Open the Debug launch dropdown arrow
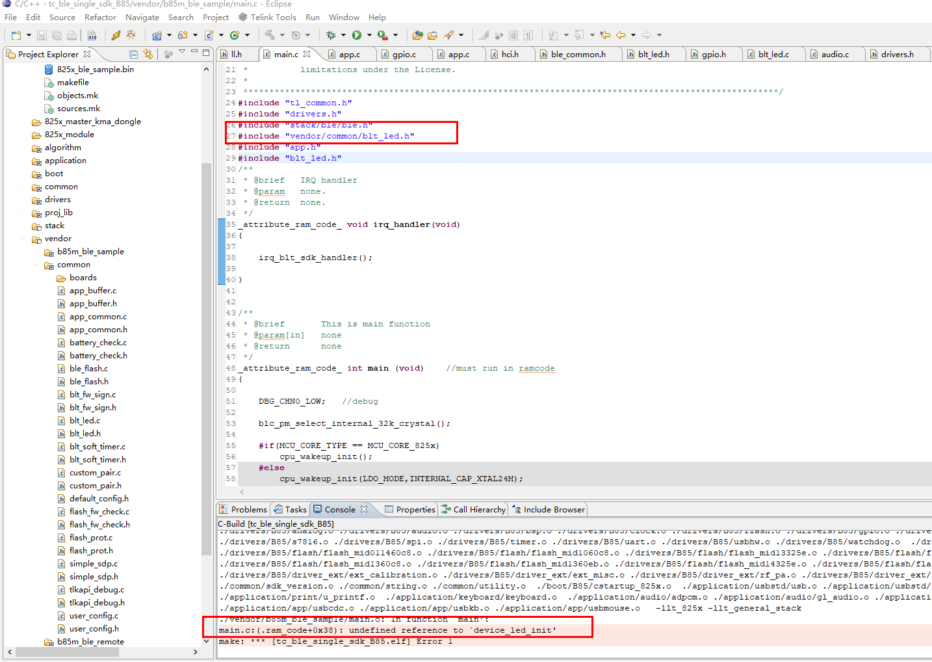The width and height of the screenshot is (932, 662). click(343, 35)
